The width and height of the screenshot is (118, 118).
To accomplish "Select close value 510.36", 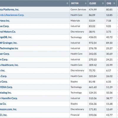I will (x=93, y=98).
